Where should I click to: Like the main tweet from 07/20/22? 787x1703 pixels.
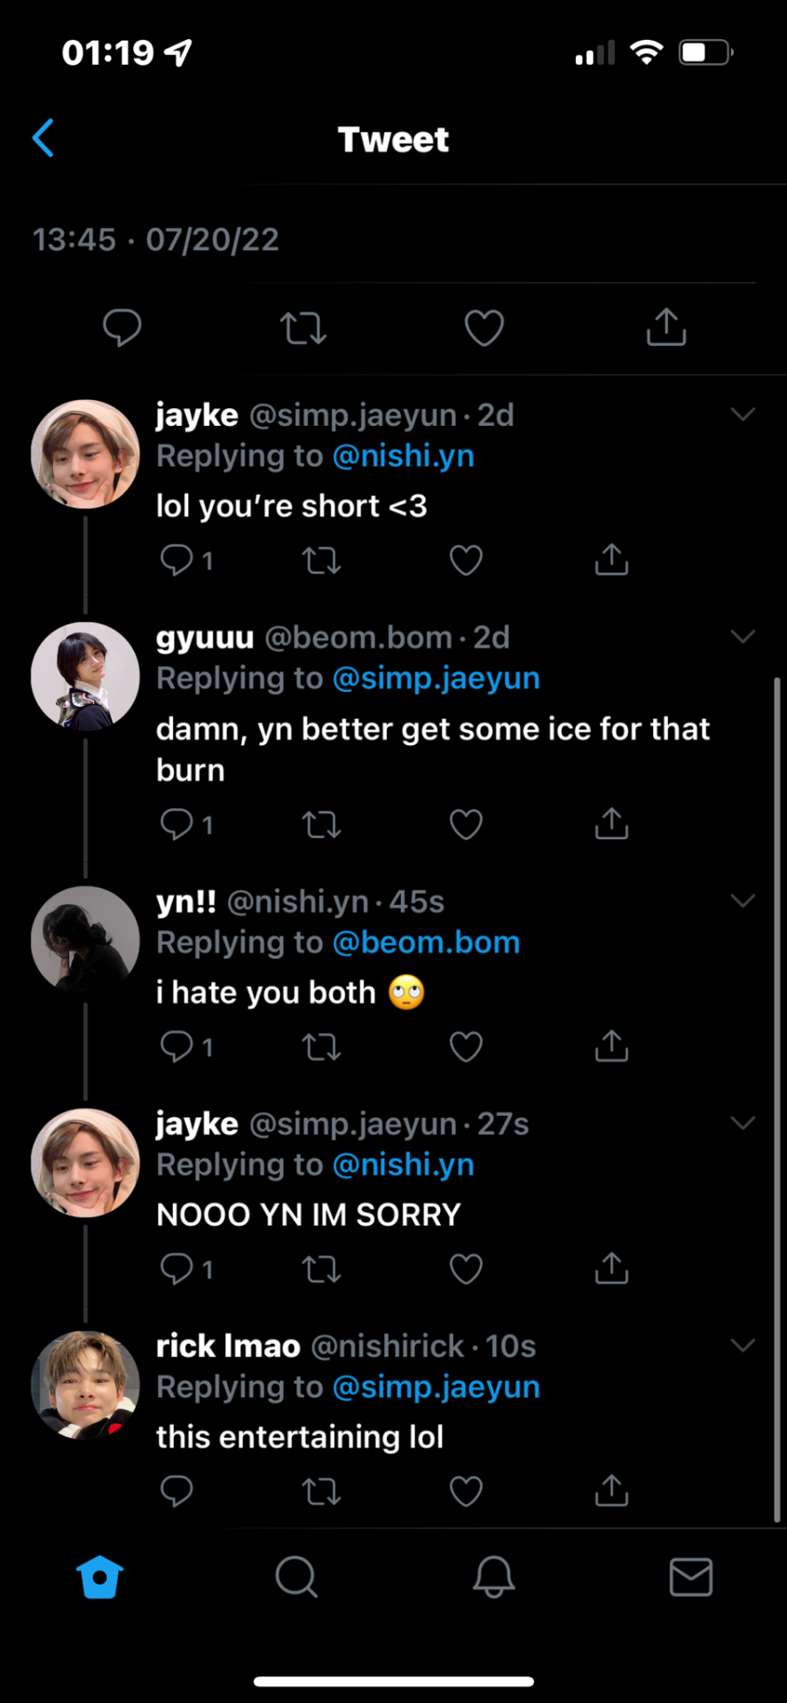tap(484, 328)
